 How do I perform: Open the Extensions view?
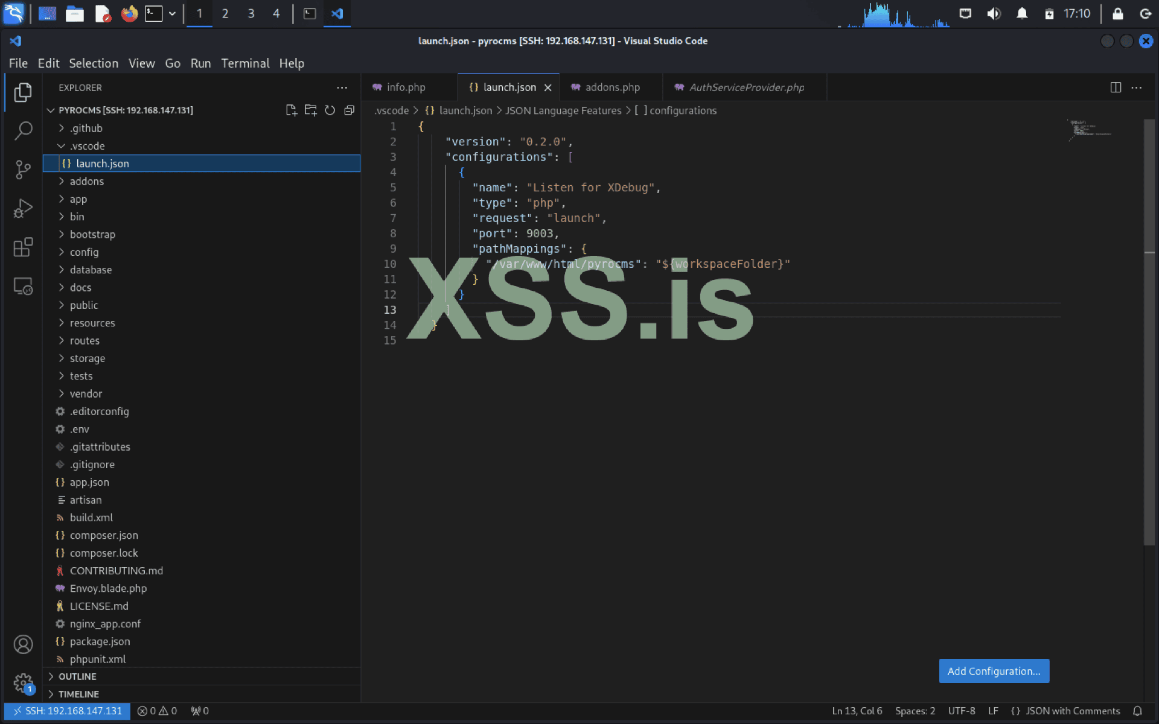[x=23, y=247]
